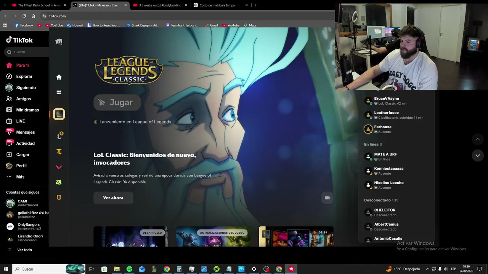Screen dimensions: 488x274
Task: Select the Valorant game icon
Action: [59, 167]
